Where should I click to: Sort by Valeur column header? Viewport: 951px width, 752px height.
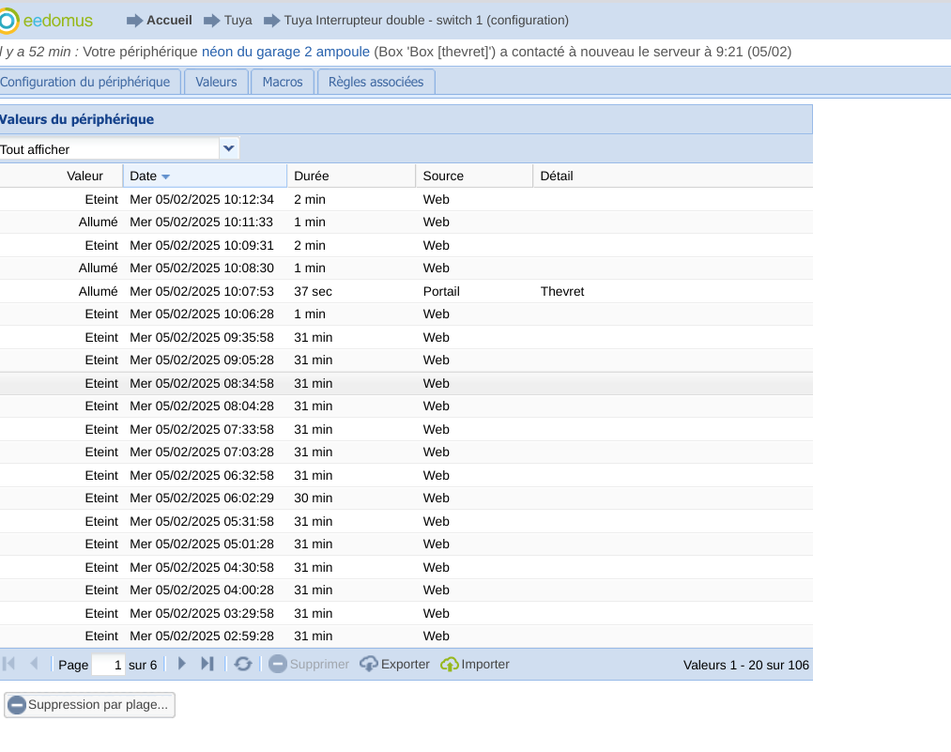tap(61, 176)
